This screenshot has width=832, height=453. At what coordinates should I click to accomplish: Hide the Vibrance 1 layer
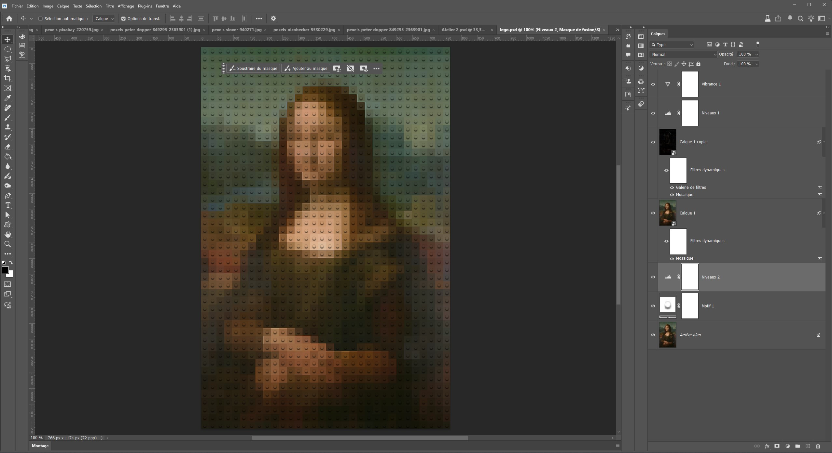653,84
